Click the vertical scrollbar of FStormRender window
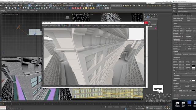Viewport: 196px width, 110px height. point(147,56)
